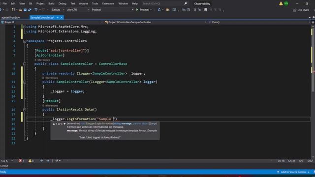Click the Find in Files folder icon

(168, 10)
